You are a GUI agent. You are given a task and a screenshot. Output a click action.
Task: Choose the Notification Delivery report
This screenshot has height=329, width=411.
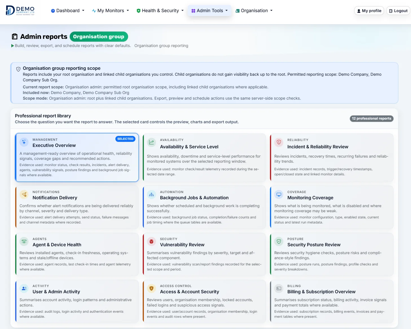[77, 207]
